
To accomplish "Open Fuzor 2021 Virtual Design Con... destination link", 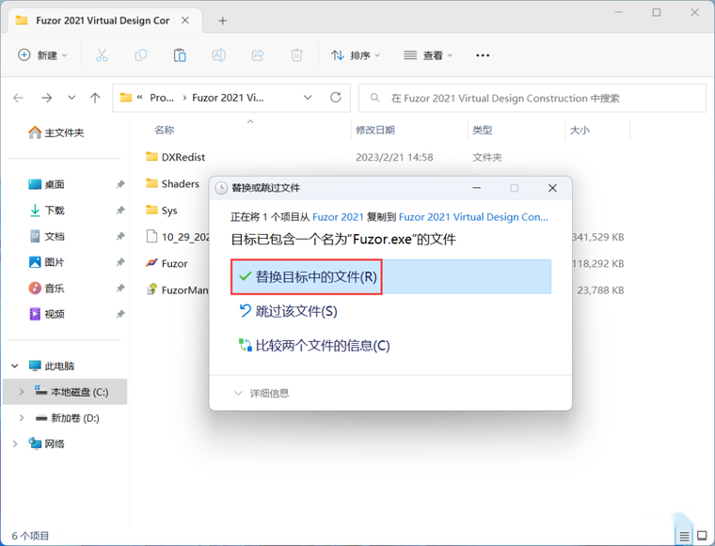I will tap(473, 217).
